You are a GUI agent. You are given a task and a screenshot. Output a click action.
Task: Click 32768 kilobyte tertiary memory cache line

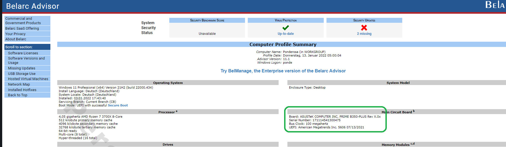click(x=87, y=127)
